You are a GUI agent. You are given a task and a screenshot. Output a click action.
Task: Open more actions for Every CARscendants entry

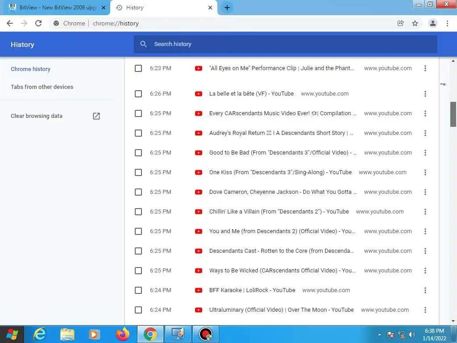[x=425, y=113]
